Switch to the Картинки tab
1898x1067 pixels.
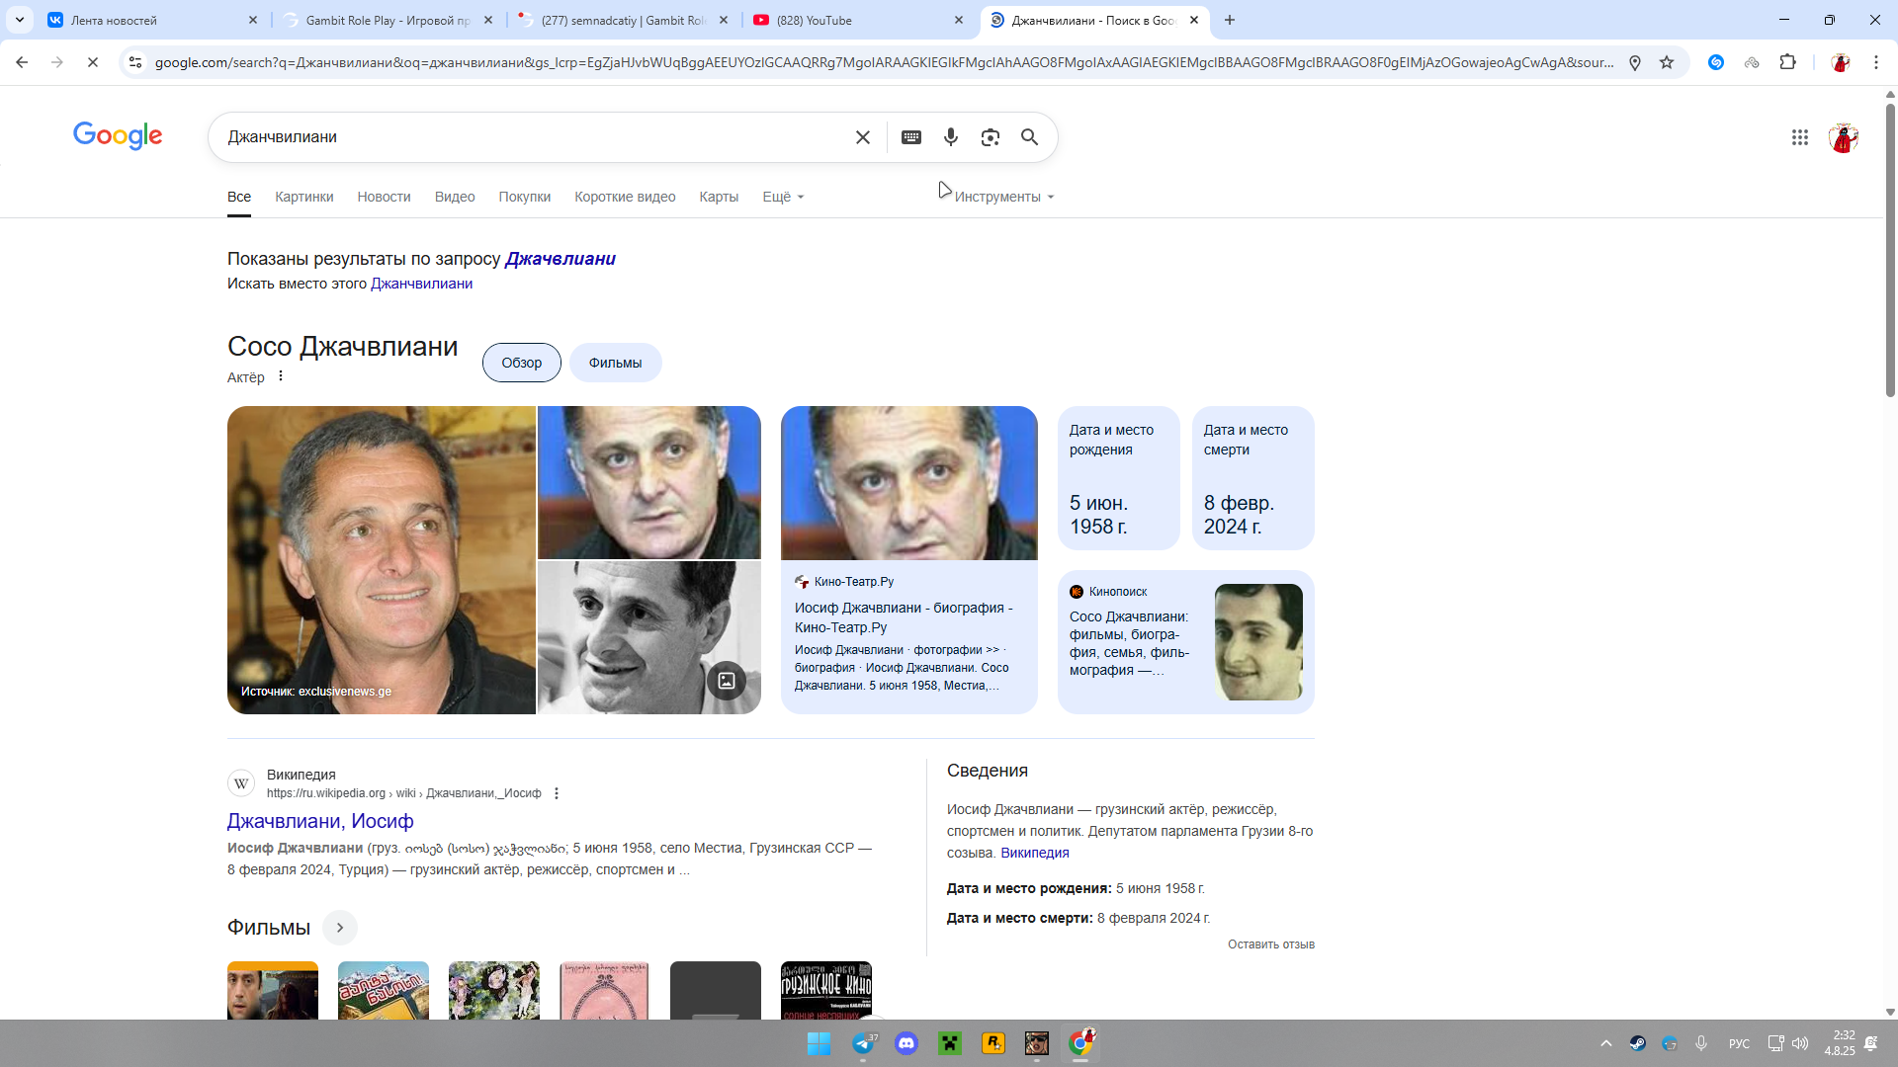303,197
